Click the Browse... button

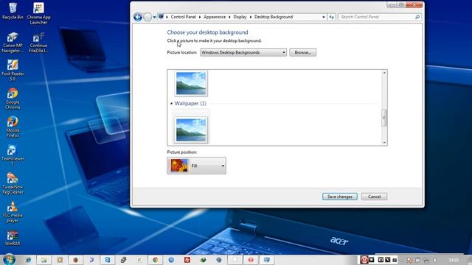tap(303, 52)
